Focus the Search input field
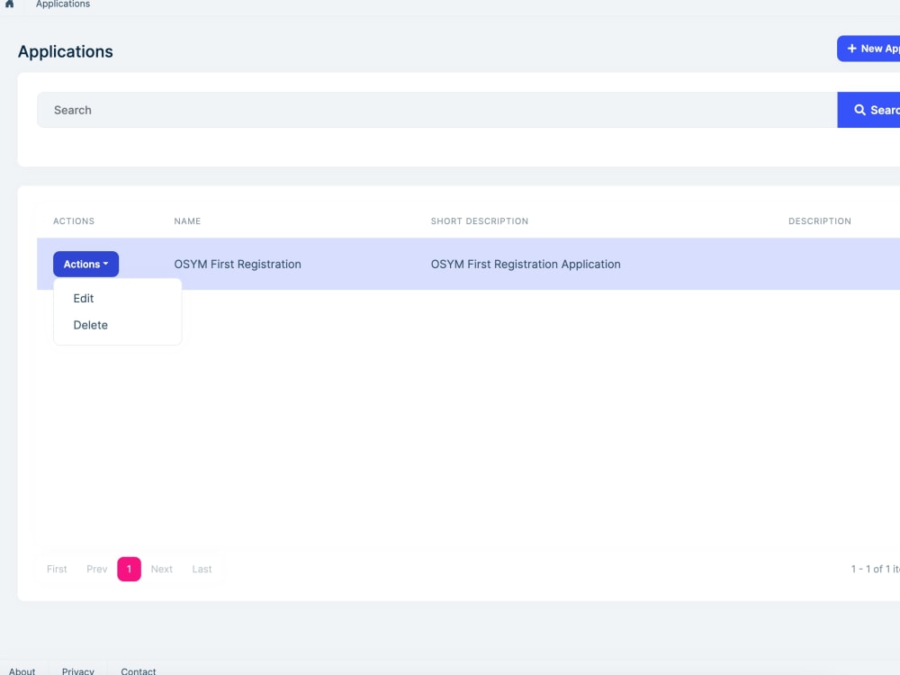Viewport: 900px width, 675px height. [436, 110]
